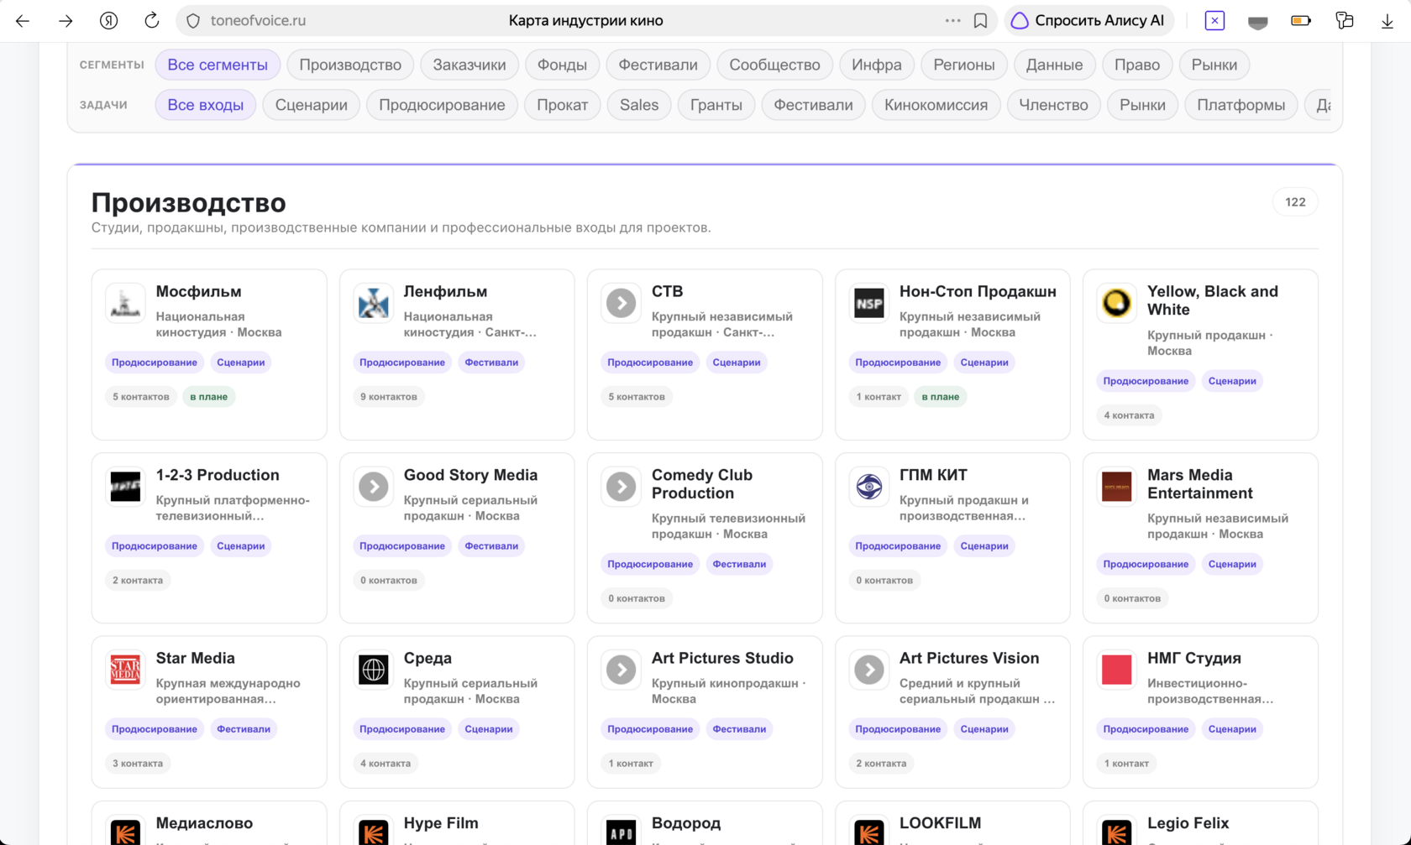Screen dimensions: 1411x845
Task: Toggle the Прокат task filter chip
Action: [x=563, y=105]
